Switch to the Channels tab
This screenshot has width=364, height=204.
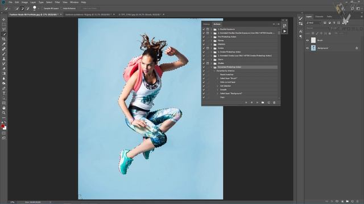[x=319, y=16]
